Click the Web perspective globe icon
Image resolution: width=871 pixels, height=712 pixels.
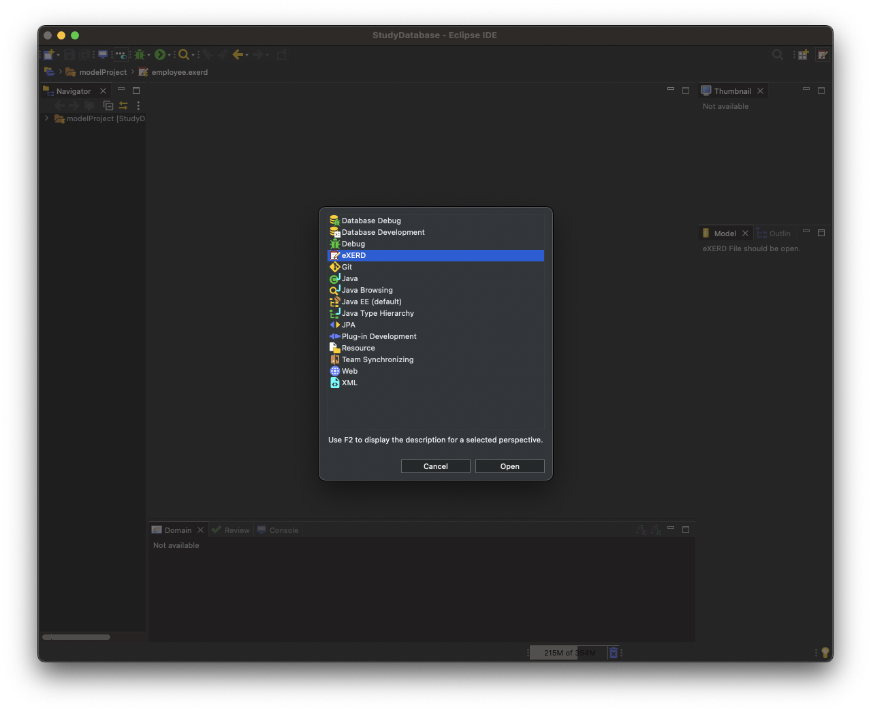334,371
